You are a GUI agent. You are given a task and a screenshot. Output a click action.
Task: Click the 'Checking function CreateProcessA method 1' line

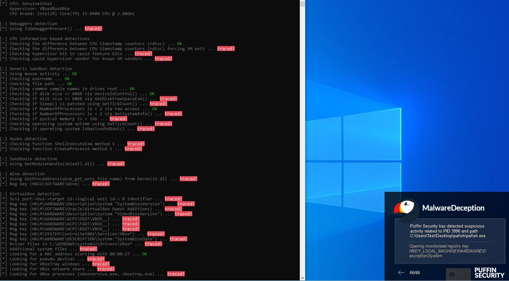tap(71, 149)
